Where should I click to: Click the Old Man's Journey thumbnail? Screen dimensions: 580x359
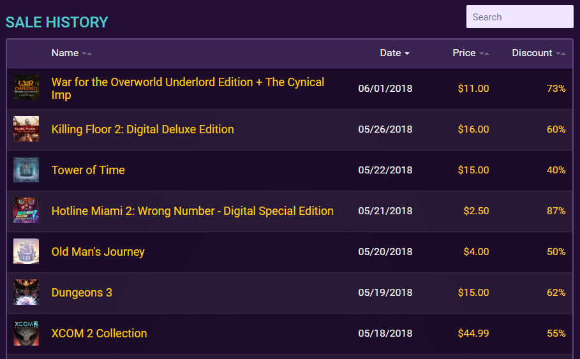pos(26,251)
